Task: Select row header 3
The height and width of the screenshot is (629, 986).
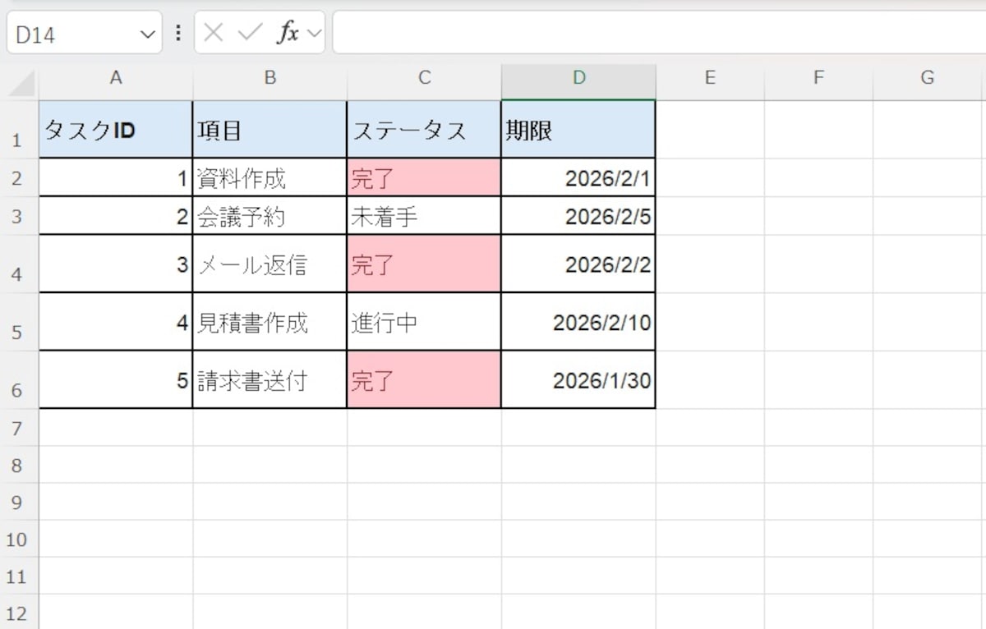Action: click(x=18, y=216)
